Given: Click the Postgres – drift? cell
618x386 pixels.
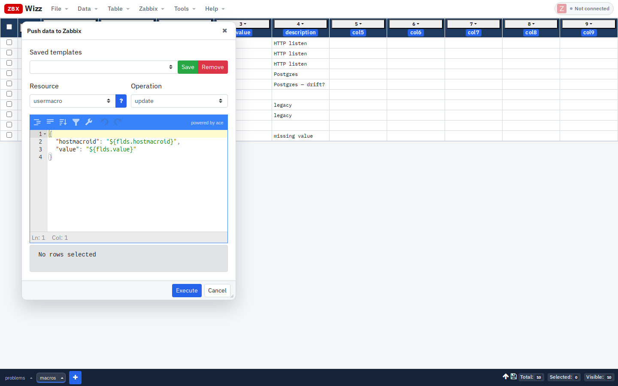Looking at the screenshot, I should click(x=300, y=84).
